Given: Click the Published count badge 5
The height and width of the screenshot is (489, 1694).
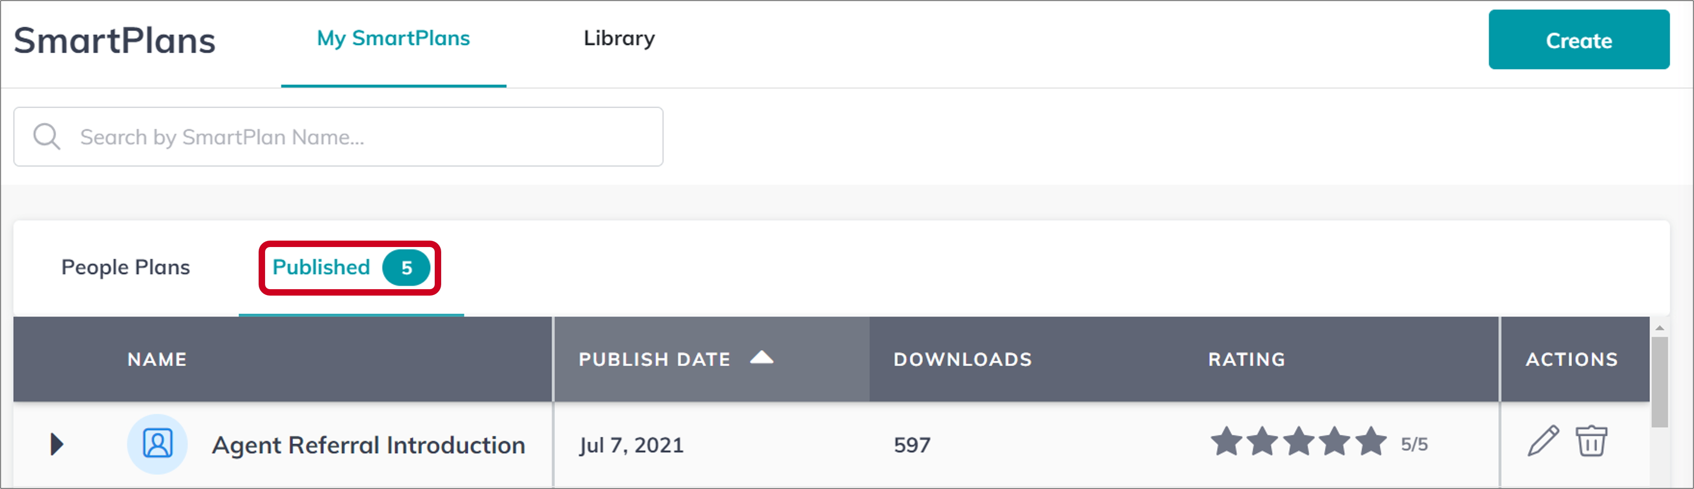Looking at the screenshot, I should 406,268.
